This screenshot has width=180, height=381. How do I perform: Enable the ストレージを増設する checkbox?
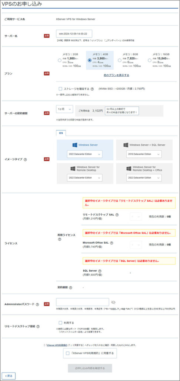[x=60, y=89]
